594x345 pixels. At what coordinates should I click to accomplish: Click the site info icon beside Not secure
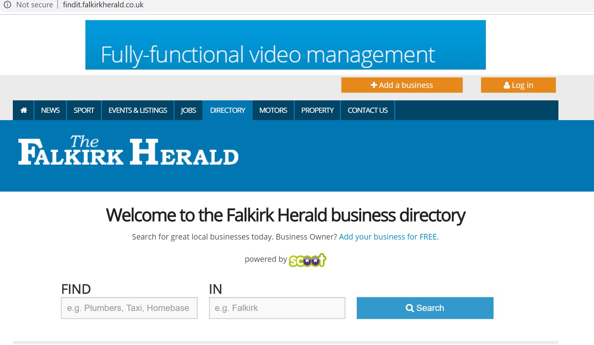point(7,5)
